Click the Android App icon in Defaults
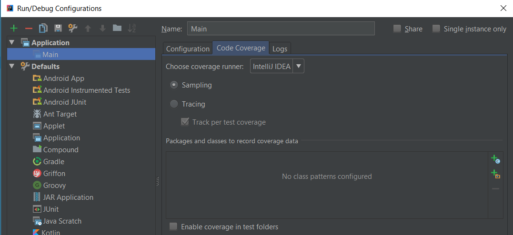Image resolution: width=513 pixels, height=235 pixels. [x=37, y=78]
